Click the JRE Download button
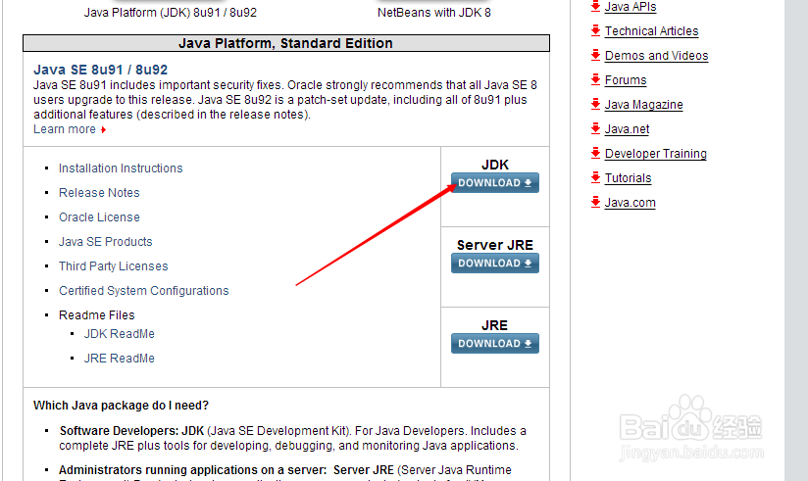 click(x=494, y=344)
